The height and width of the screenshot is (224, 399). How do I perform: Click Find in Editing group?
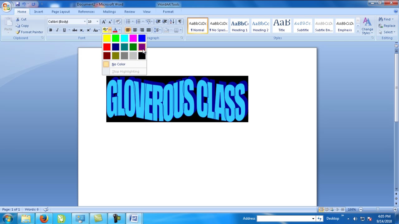point(386,19)
